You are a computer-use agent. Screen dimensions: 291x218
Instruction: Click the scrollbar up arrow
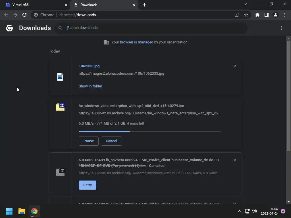click(x=288, y=39)
